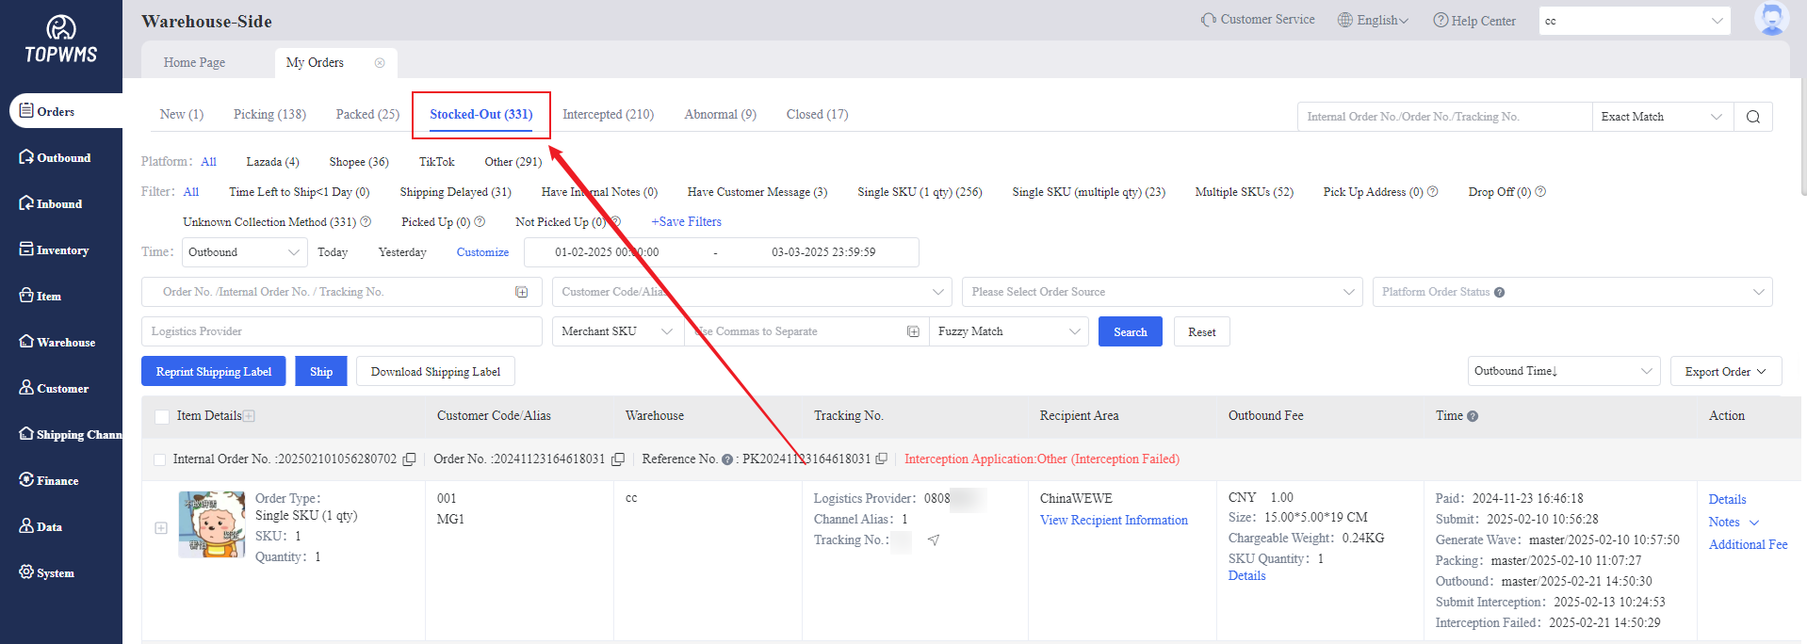Open the Finance sidebar section
The width and height of the screenshot is (1807, 644).
coord(57,481)
